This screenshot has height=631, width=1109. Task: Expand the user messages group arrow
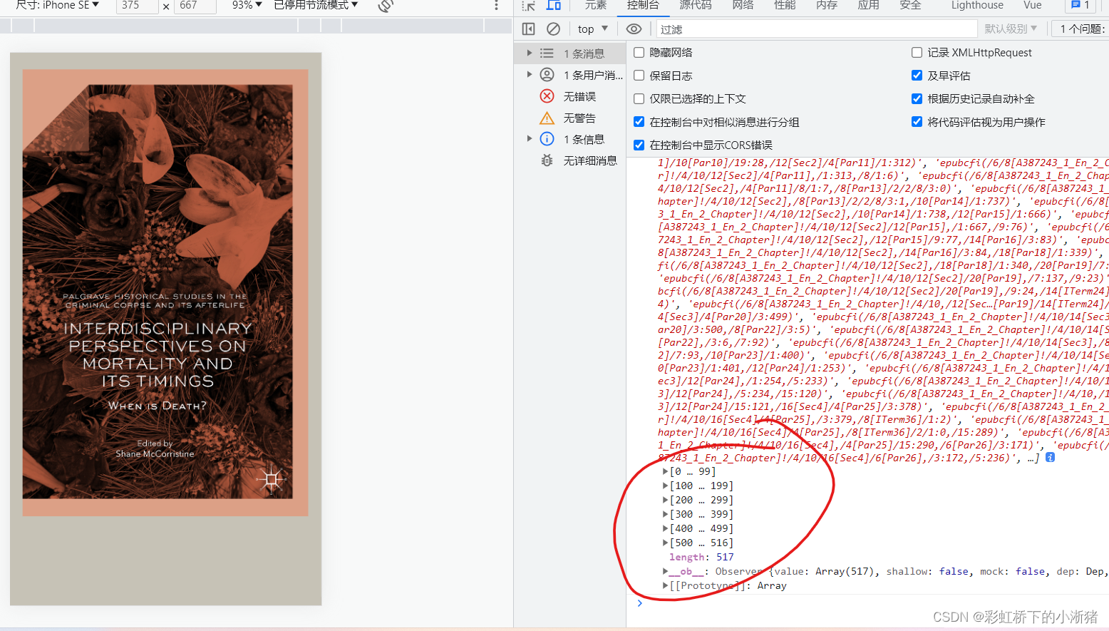tap(529, 75)
